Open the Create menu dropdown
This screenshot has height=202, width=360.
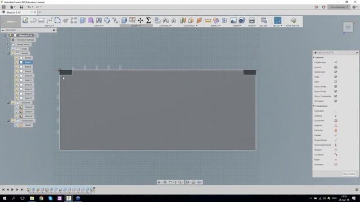[x=99, y=26]
